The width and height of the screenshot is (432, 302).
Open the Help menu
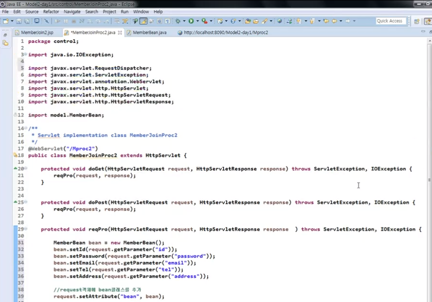tap(158, 12)
